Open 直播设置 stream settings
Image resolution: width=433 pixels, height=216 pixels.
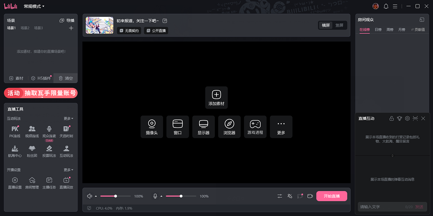tap(15, 183)
